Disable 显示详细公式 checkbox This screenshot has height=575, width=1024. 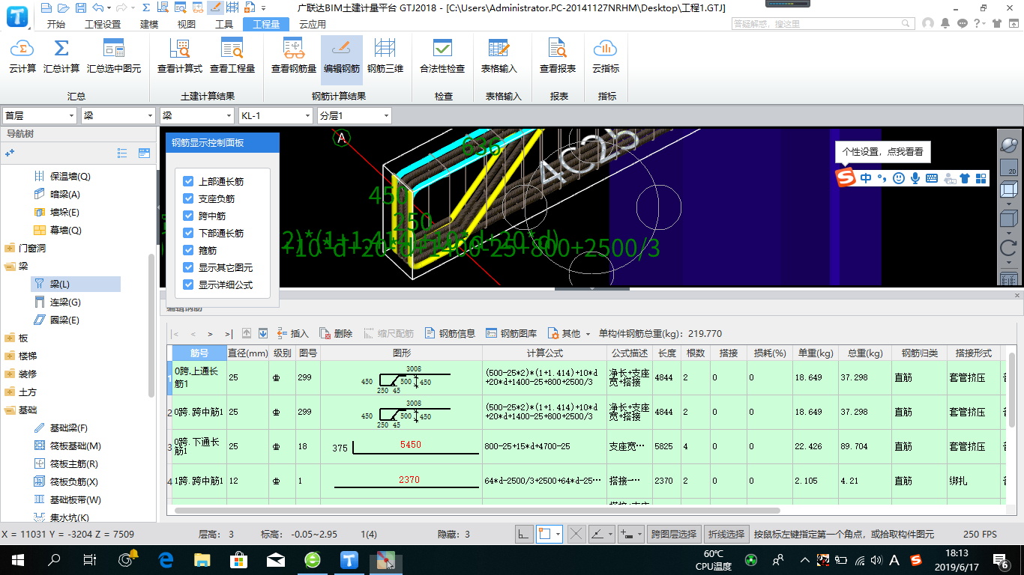pos(189,285)
